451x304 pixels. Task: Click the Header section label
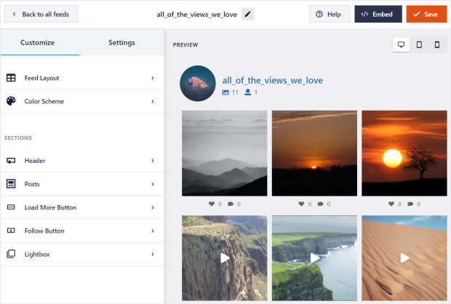tap(35, 161)
